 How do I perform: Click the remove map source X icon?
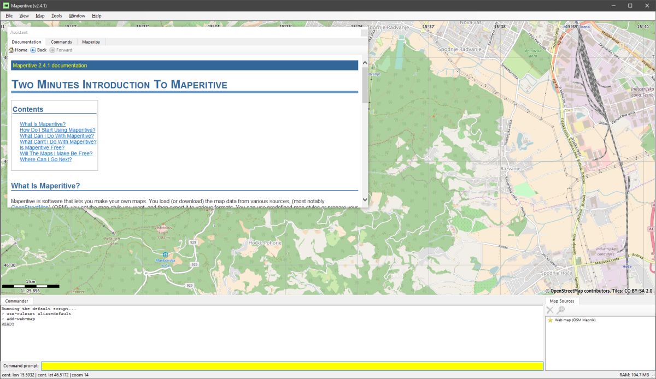(550, 310)
